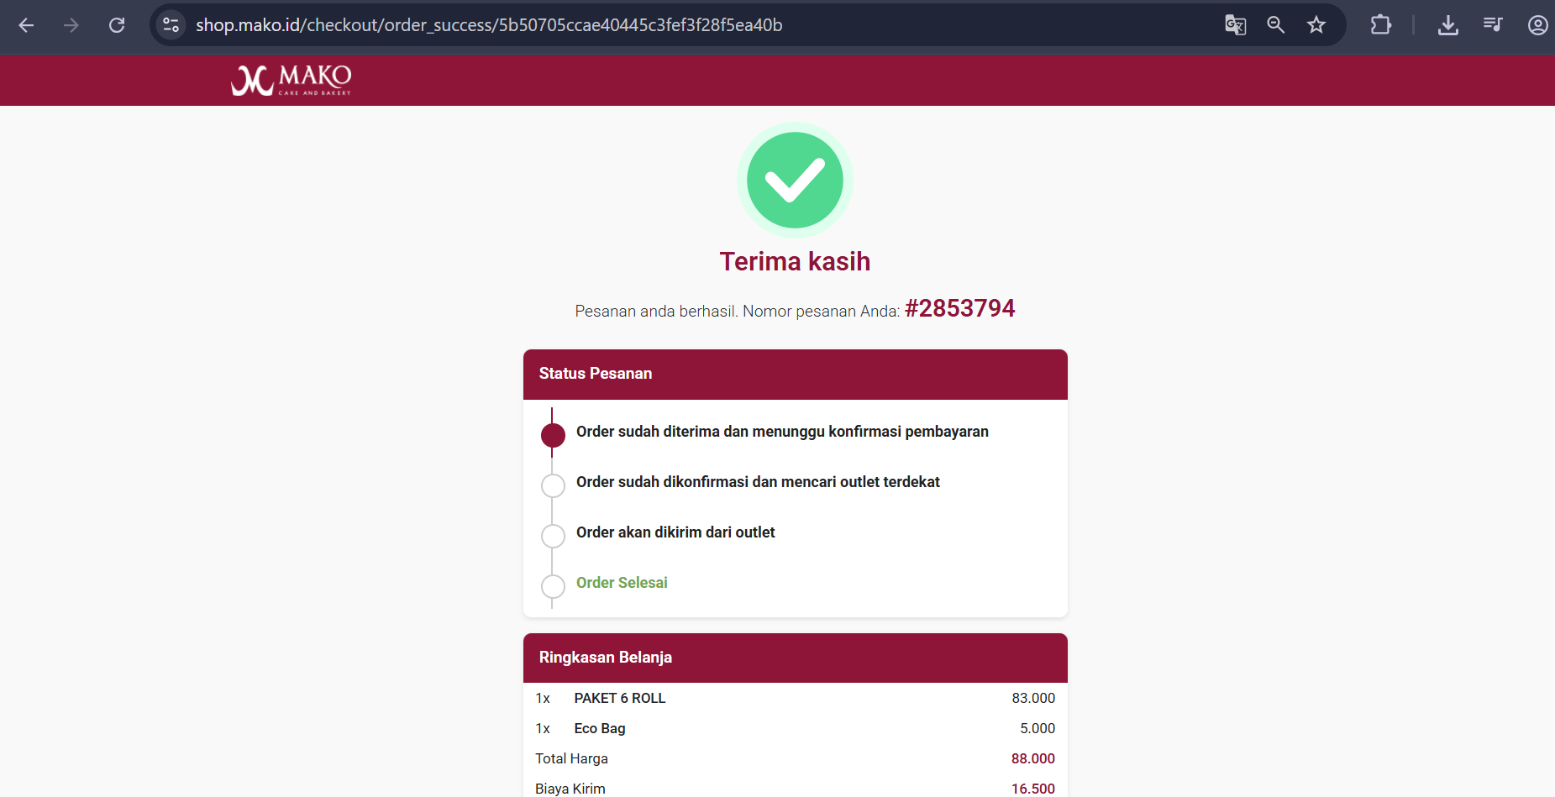Open site information icon in address bar
This screenshot has height=797, width=1555.
(x=171, y=25)
